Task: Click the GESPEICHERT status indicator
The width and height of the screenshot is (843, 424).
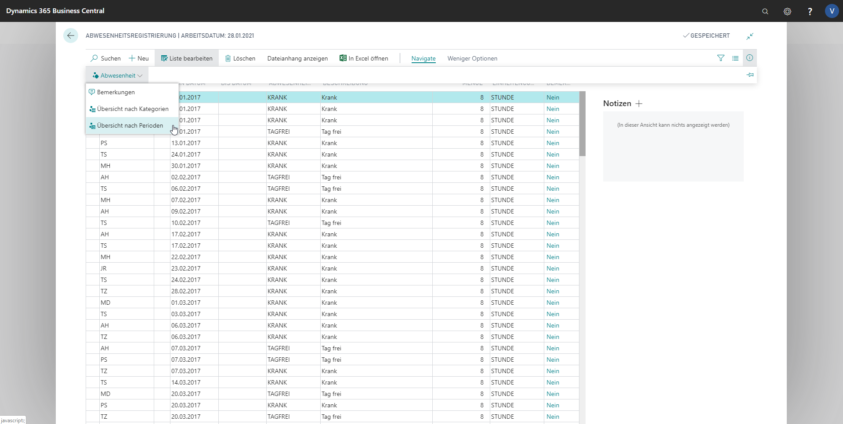Action: click(x=706, y=36)
